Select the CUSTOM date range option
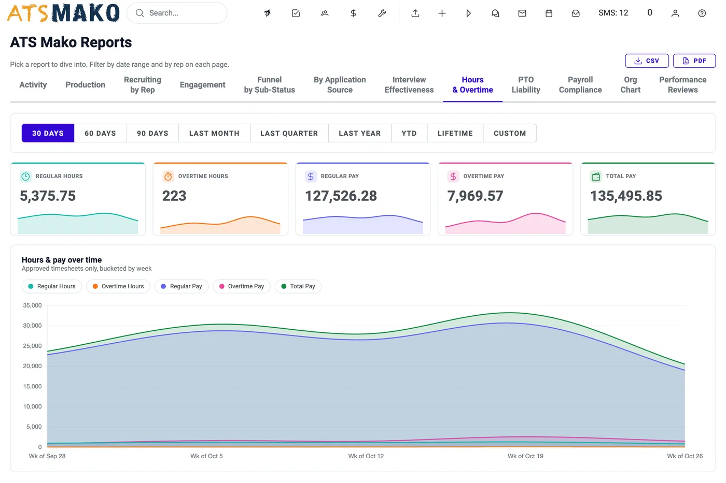 tap(510, 133)
